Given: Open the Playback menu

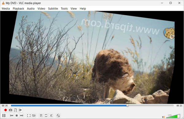Looking at the screenshot, I should click(x=18, y=9).
